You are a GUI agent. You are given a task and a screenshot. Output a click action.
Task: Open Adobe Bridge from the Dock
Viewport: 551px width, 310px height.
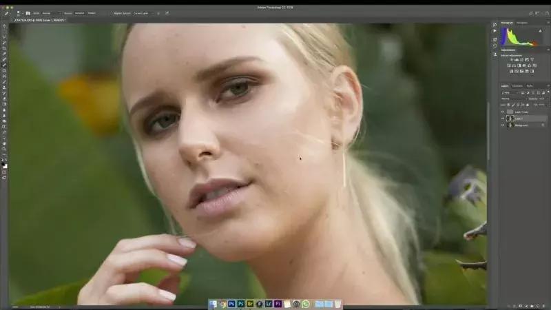pyautogui.click(x=250, y=303)
